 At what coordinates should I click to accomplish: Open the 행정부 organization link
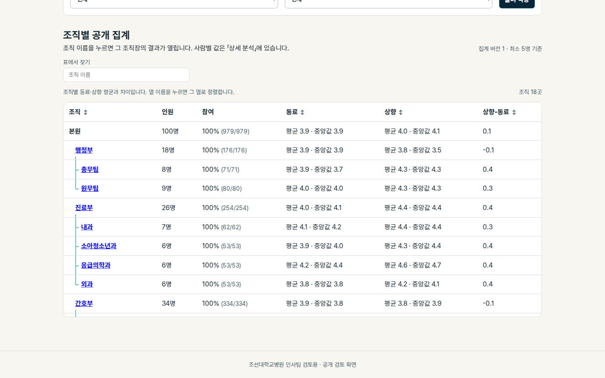pos(84,150)
